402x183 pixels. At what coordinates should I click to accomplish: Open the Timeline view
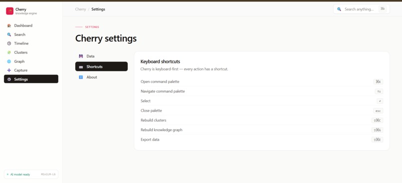click(31, 43)
